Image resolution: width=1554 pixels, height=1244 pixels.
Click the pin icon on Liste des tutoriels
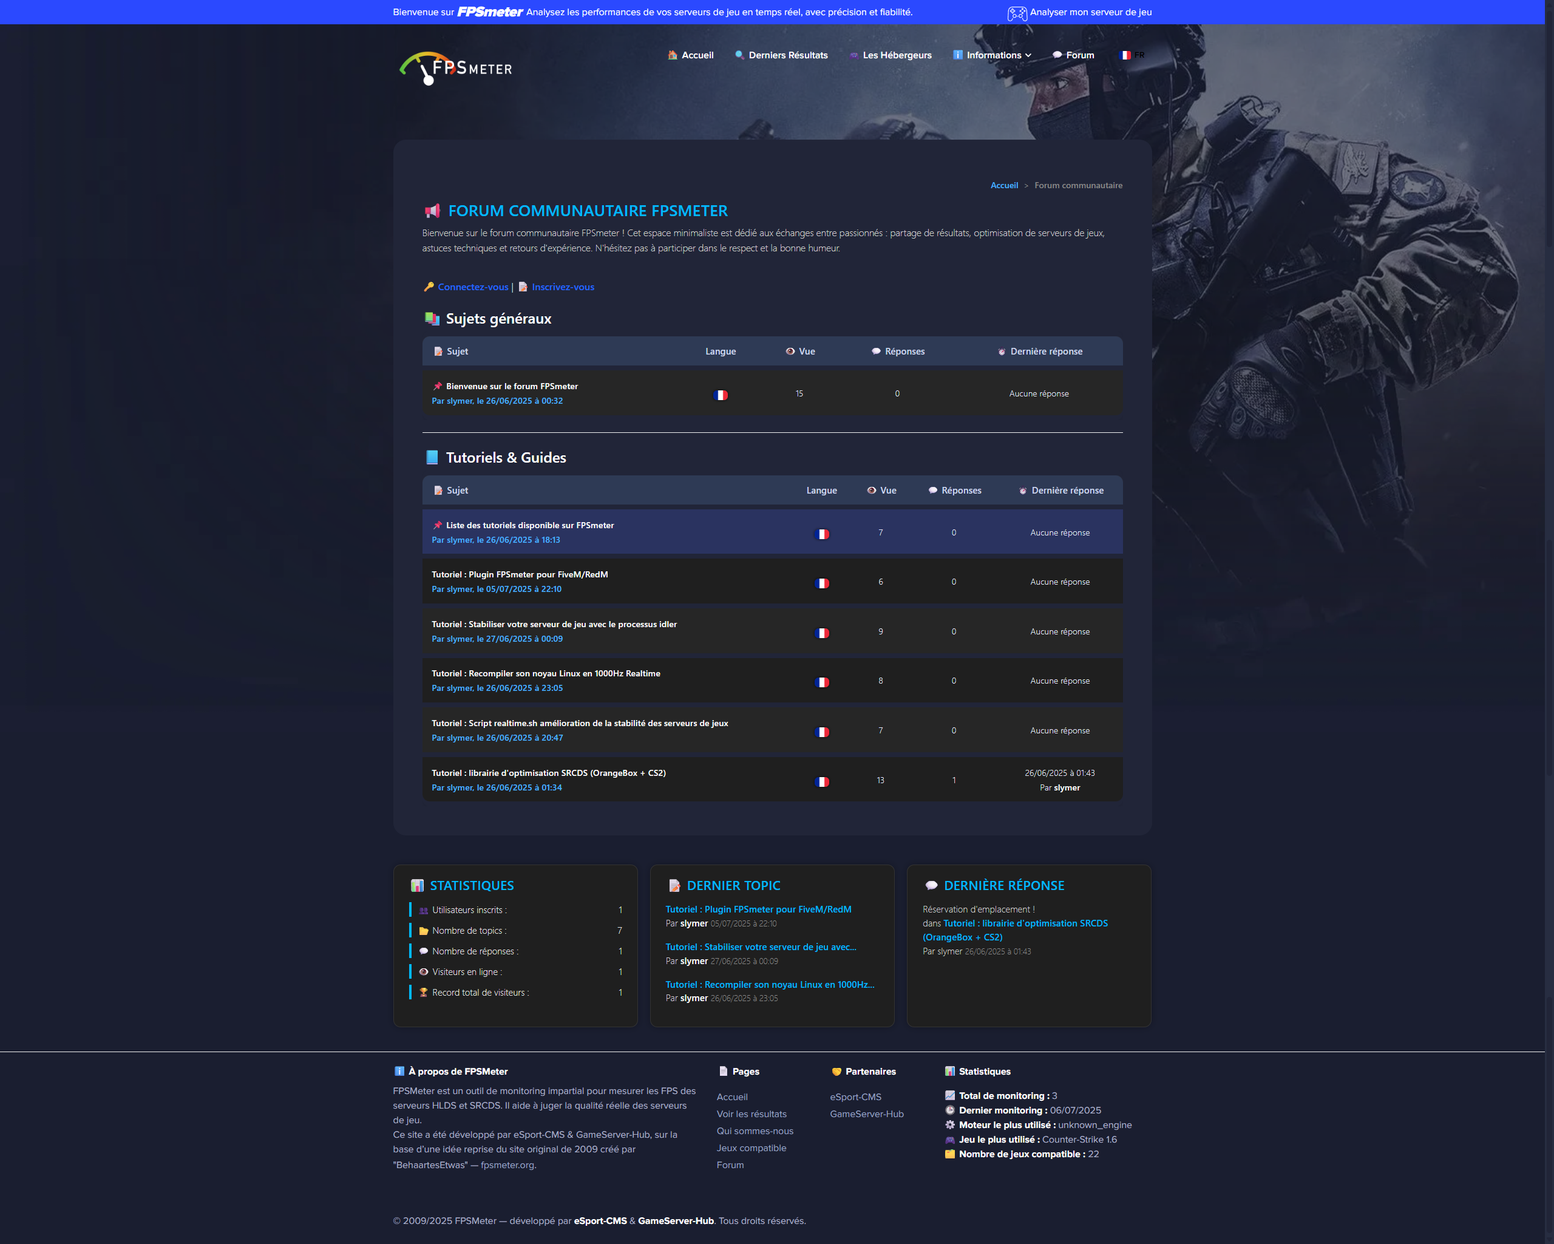pyautogui.click(x=438, y=525)
